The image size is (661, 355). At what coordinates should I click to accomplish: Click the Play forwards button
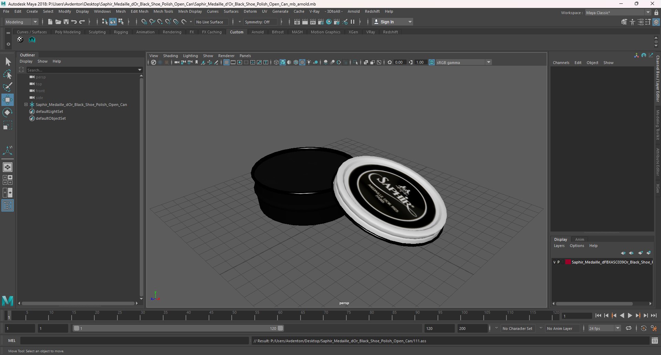coord(630,315)
